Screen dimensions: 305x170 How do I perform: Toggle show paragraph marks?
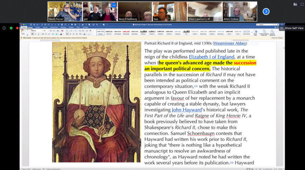[90, 31]
